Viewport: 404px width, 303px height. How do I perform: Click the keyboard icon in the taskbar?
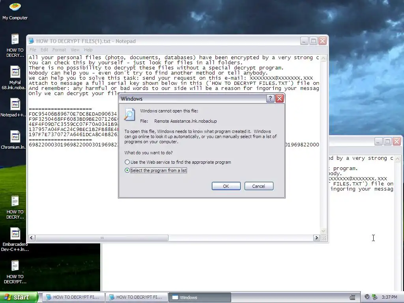coord(352,297)
